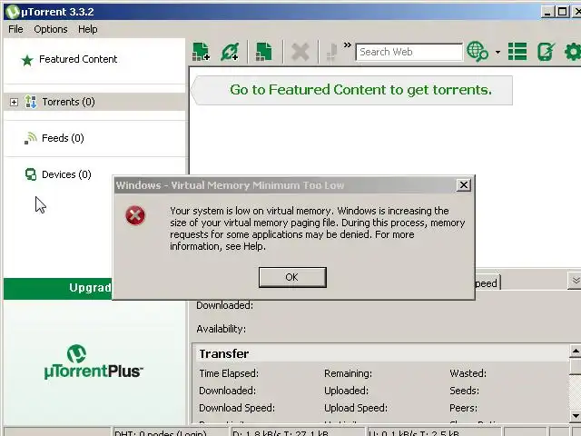Image resolution: width=581 pixels, height=436 pixels.
Task: Click the green Upgrade button
Action: click(x=58, y=288)
